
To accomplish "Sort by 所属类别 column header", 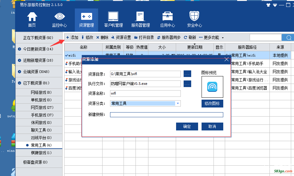I will pos(113,47).
